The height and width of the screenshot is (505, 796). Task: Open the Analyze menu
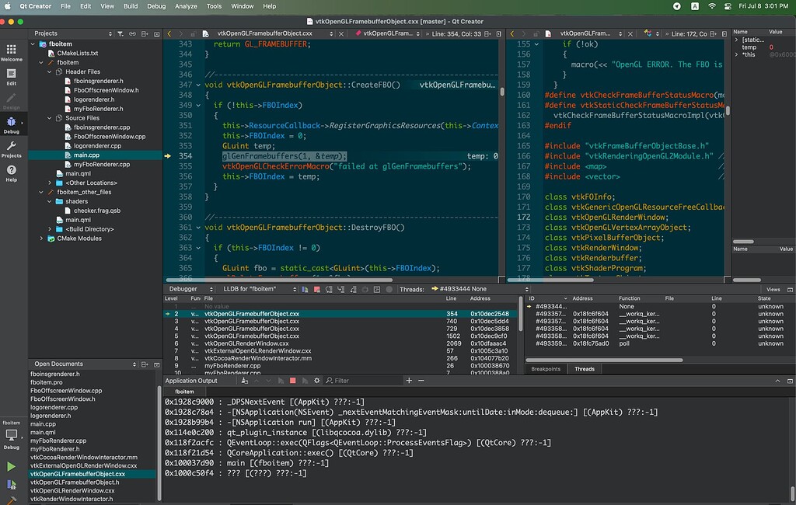tap(186, 6)
